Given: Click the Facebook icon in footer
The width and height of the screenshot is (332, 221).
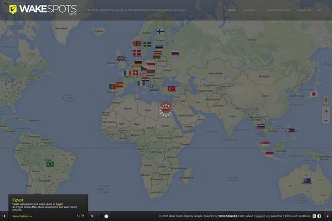Looking at the screenshot, I should pos(319,216).
